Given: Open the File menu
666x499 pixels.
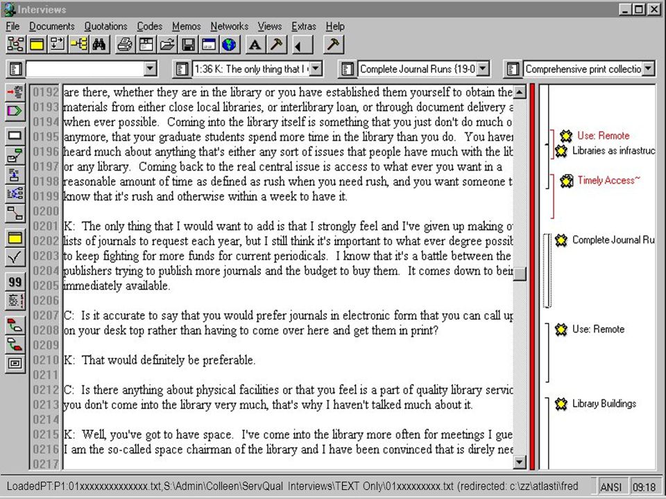Looking at the screenshot, I should pyautogui.click(x=12, y=26).
